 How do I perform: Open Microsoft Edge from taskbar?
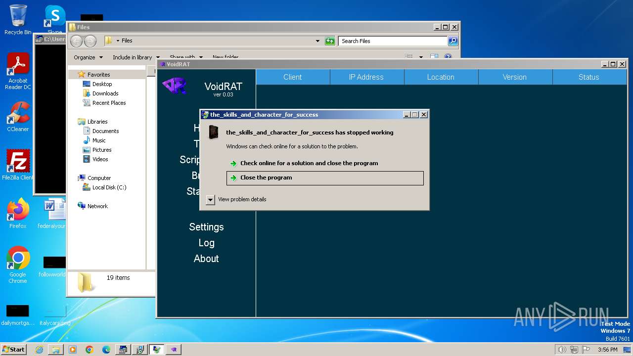106,350
